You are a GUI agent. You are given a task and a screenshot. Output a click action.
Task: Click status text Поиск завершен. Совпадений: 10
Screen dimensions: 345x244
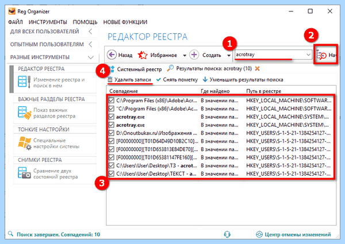click(58, 235)
